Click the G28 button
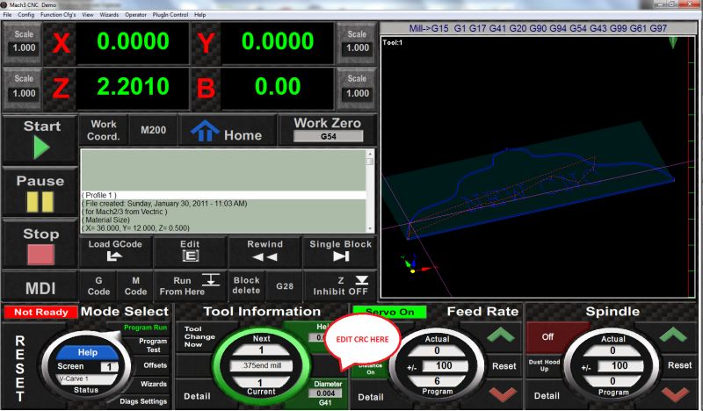The height and width of the screenshot is (411, 703). 285,286
